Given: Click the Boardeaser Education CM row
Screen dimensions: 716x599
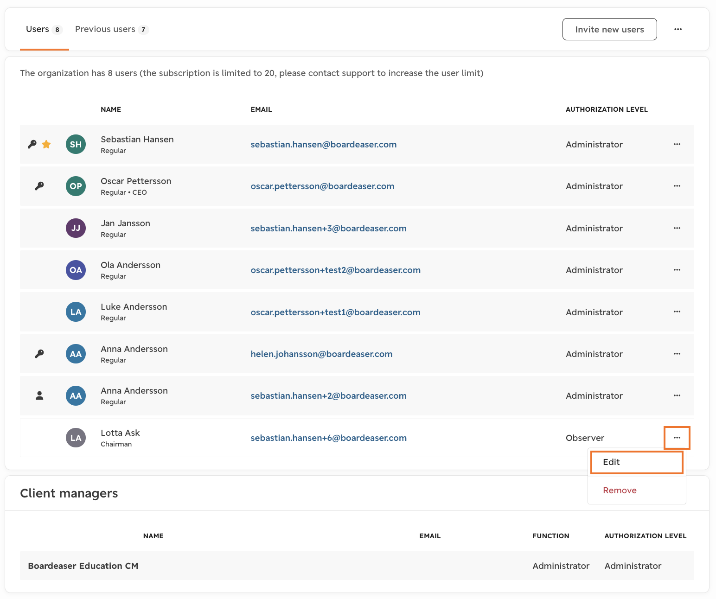Looking at the screenshot, I should click(x=357, y=566).
